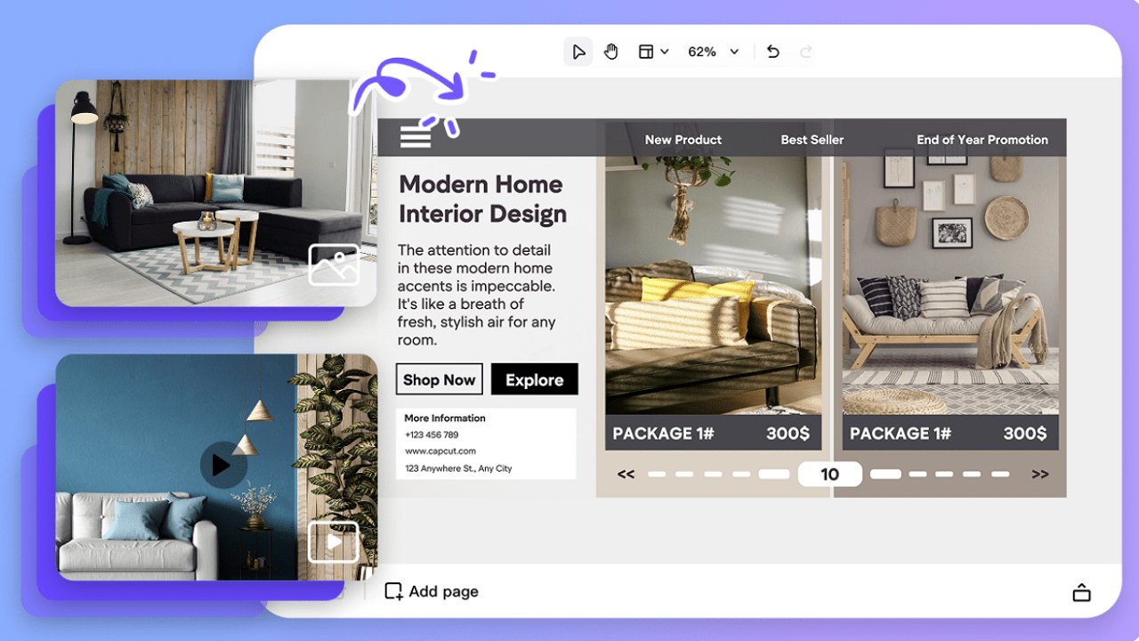Click the undo icon in the top toolbar
The height and width of the screenshot is (641, 1139).
point(772,51)
